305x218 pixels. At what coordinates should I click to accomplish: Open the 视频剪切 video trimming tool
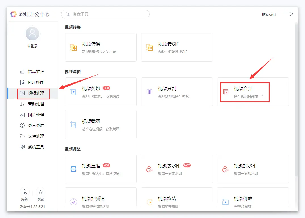[100, 92]
